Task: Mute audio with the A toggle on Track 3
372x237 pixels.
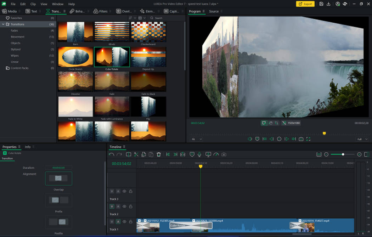Action: [118, 191]
